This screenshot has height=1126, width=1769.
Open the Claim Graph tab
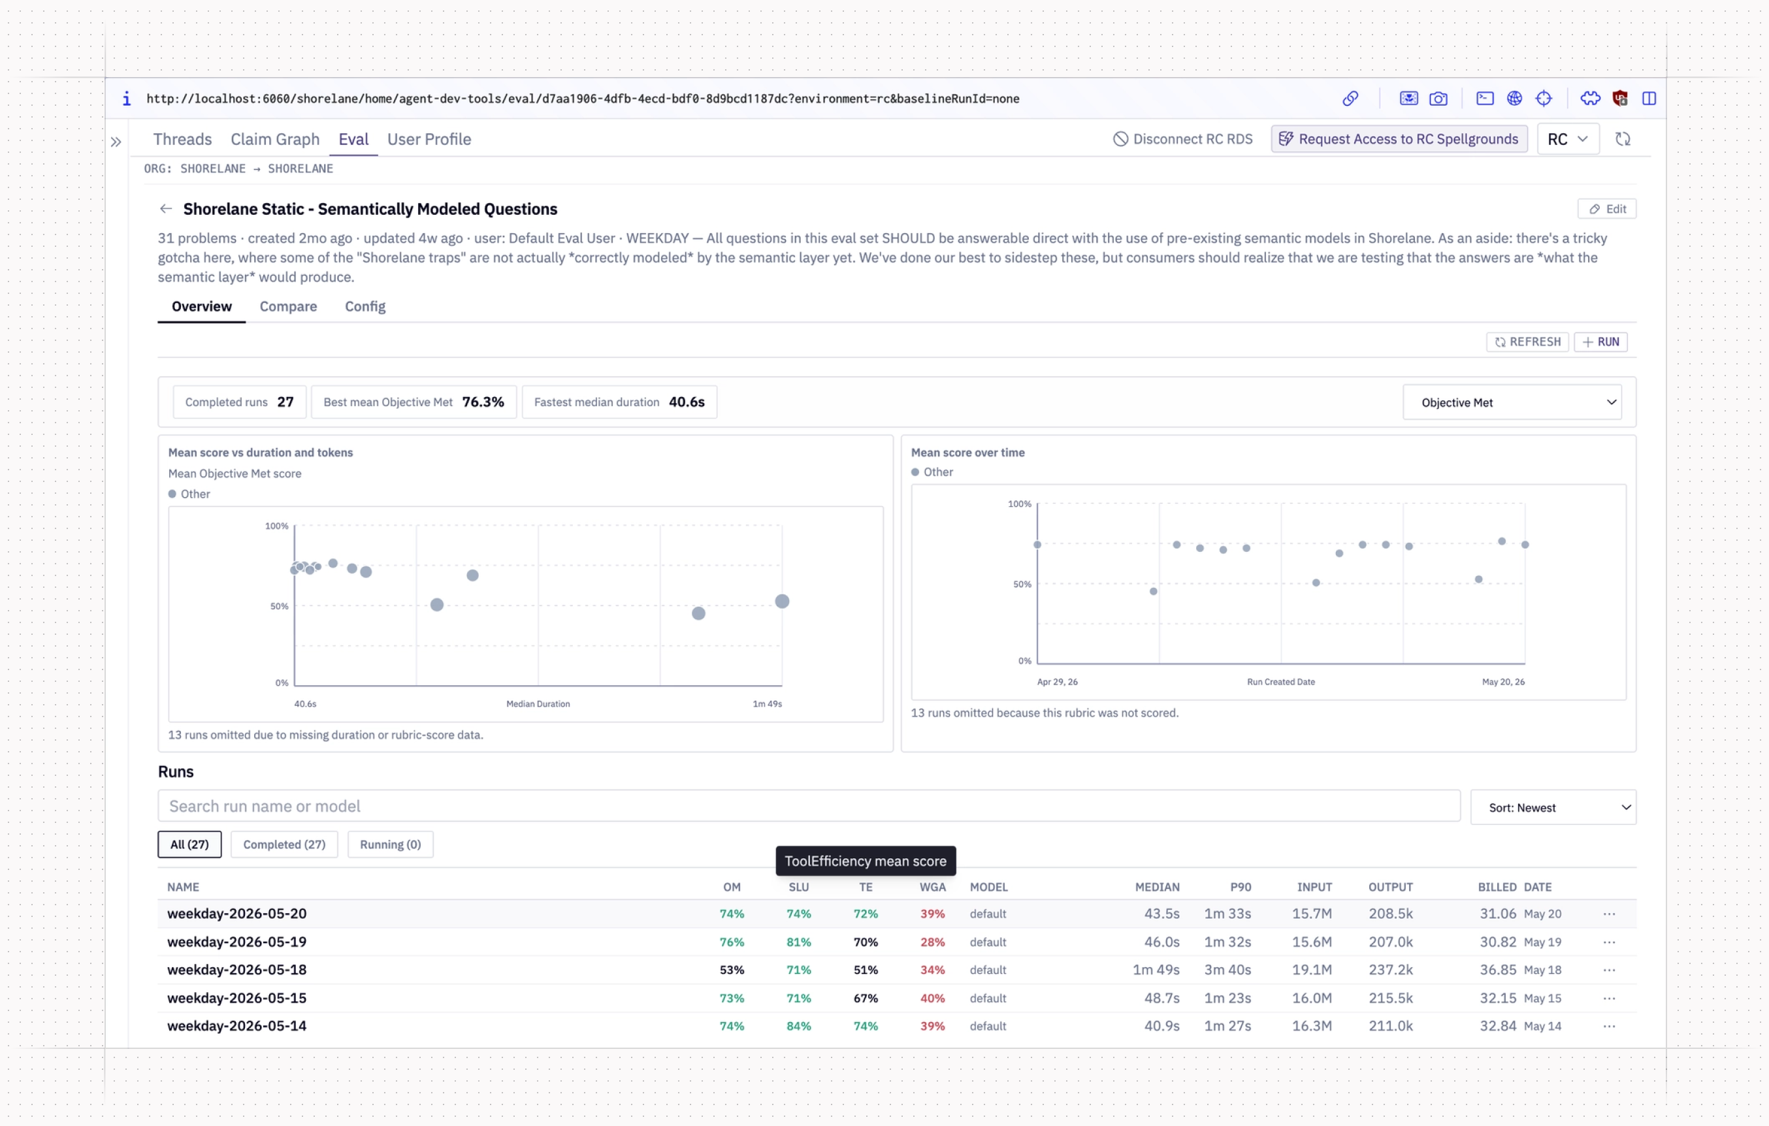[275, 139]
